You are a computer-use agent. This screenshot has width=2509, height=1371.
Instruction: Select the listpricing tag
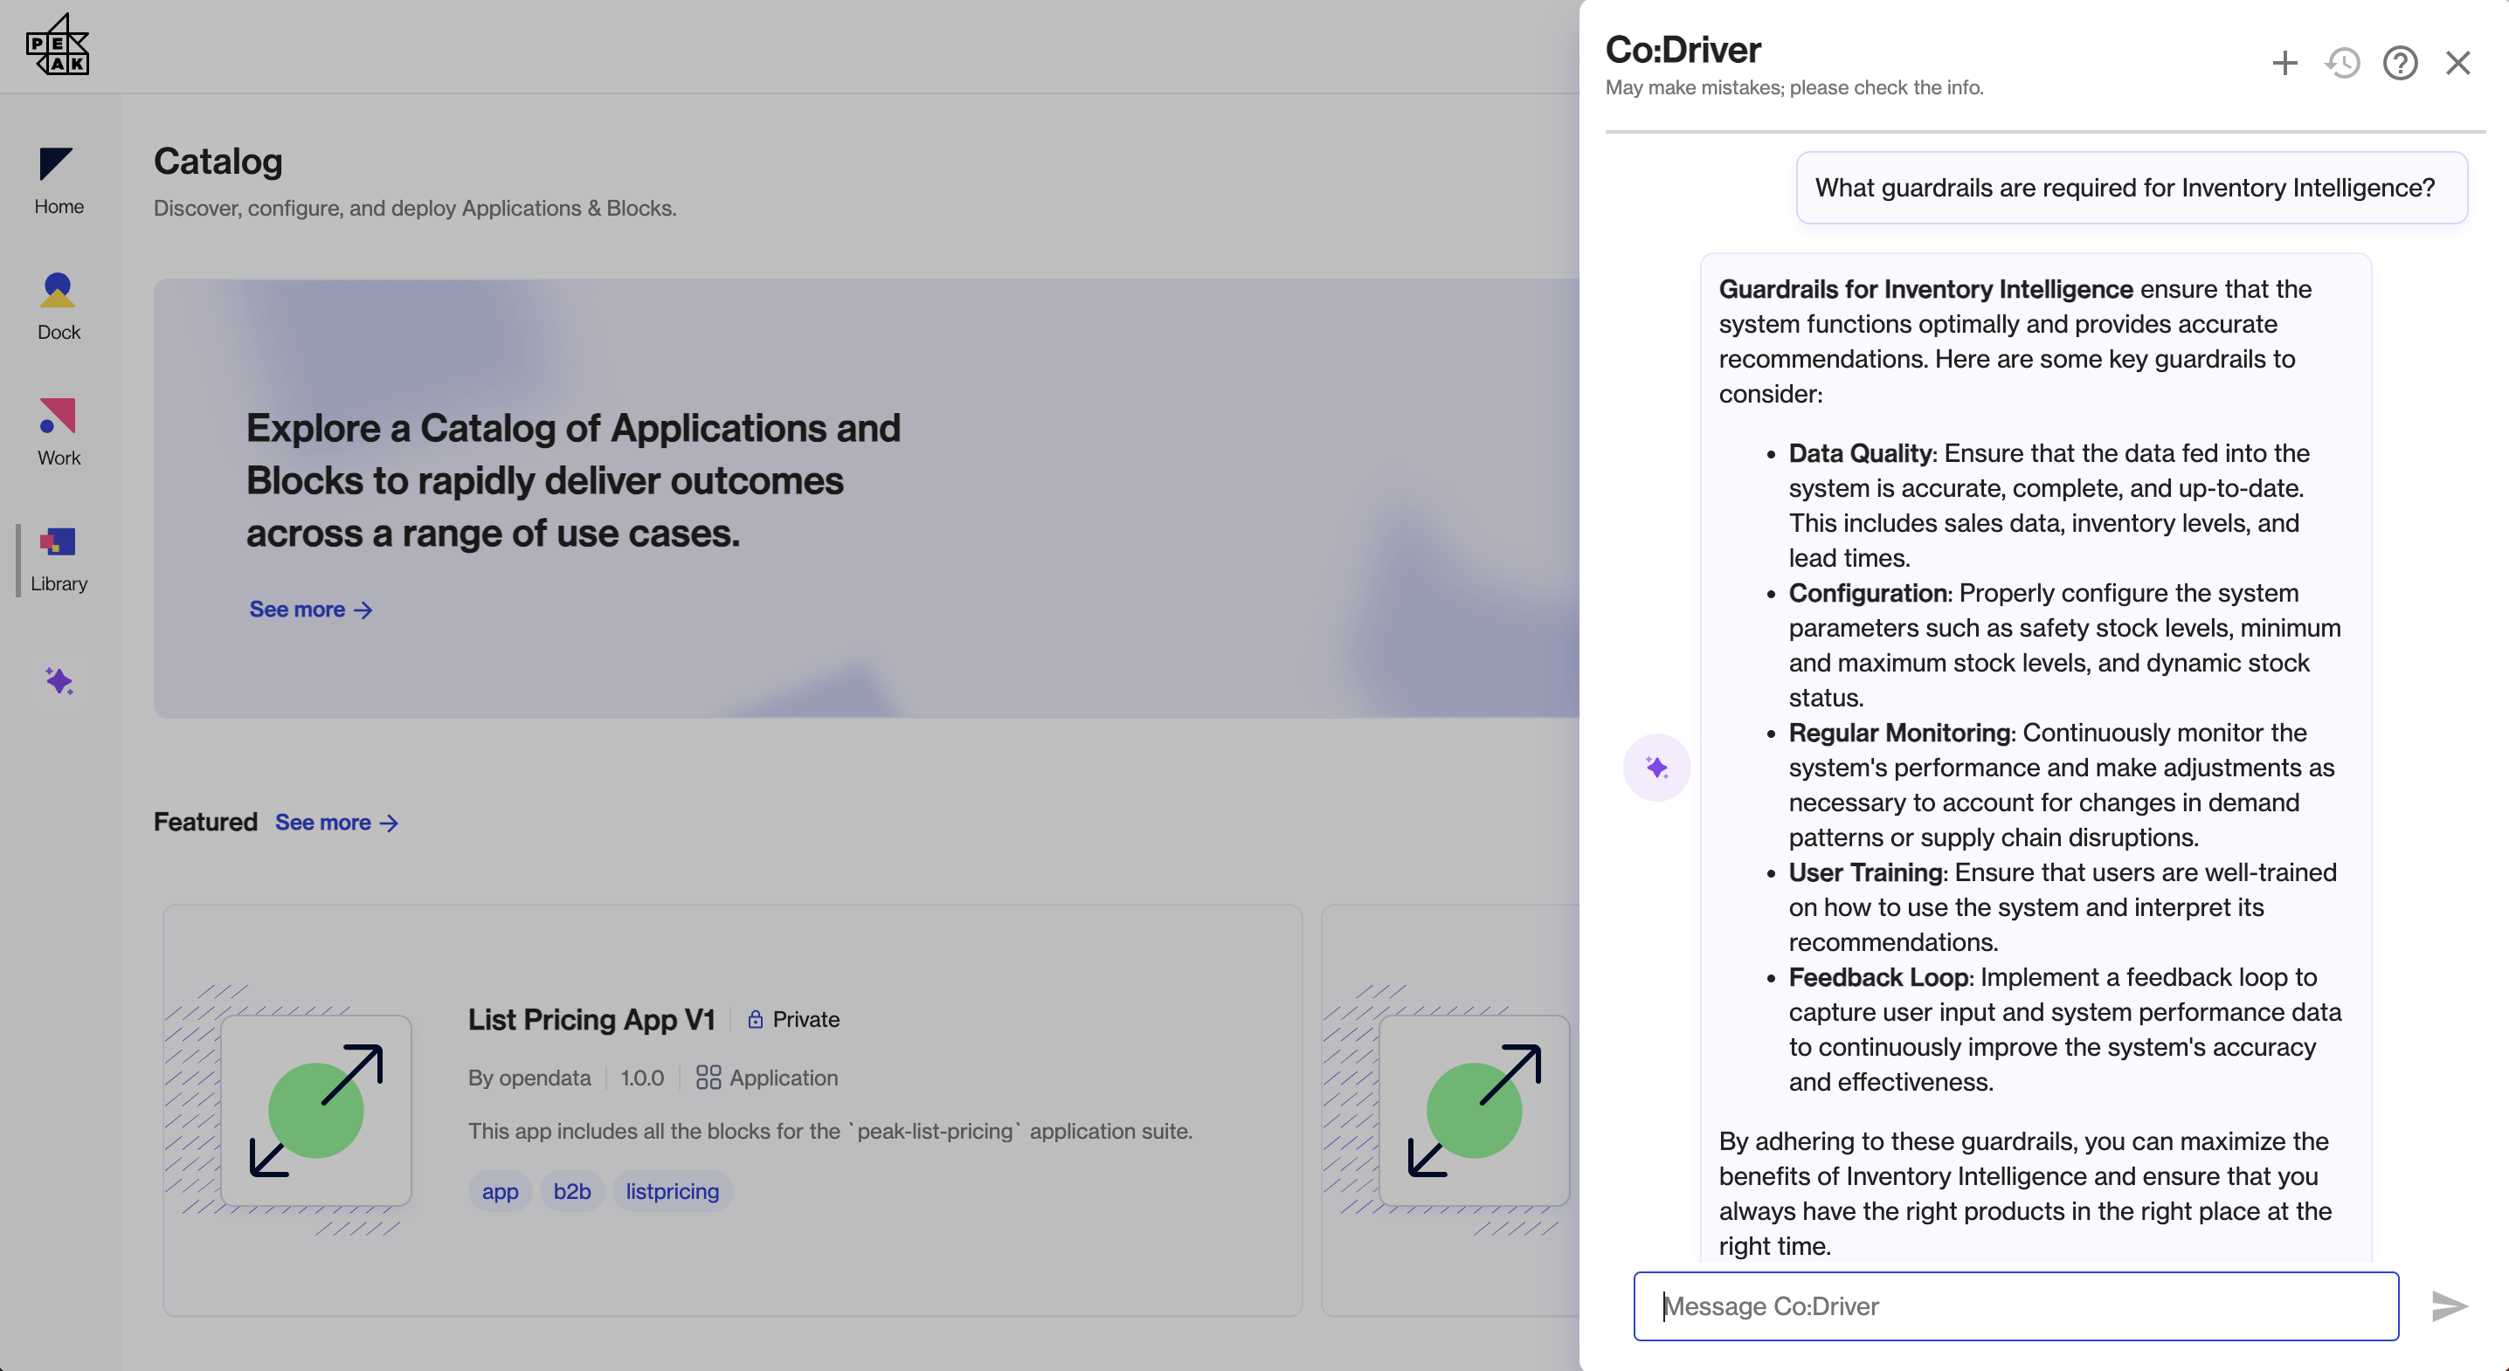[x=672, y=1191]
